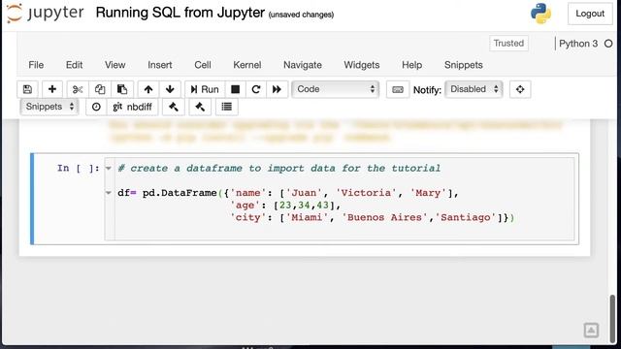The width and height of the screenshot is (621, 349).
Task: Click the clock execution time icon
Action: click(96, 107)
